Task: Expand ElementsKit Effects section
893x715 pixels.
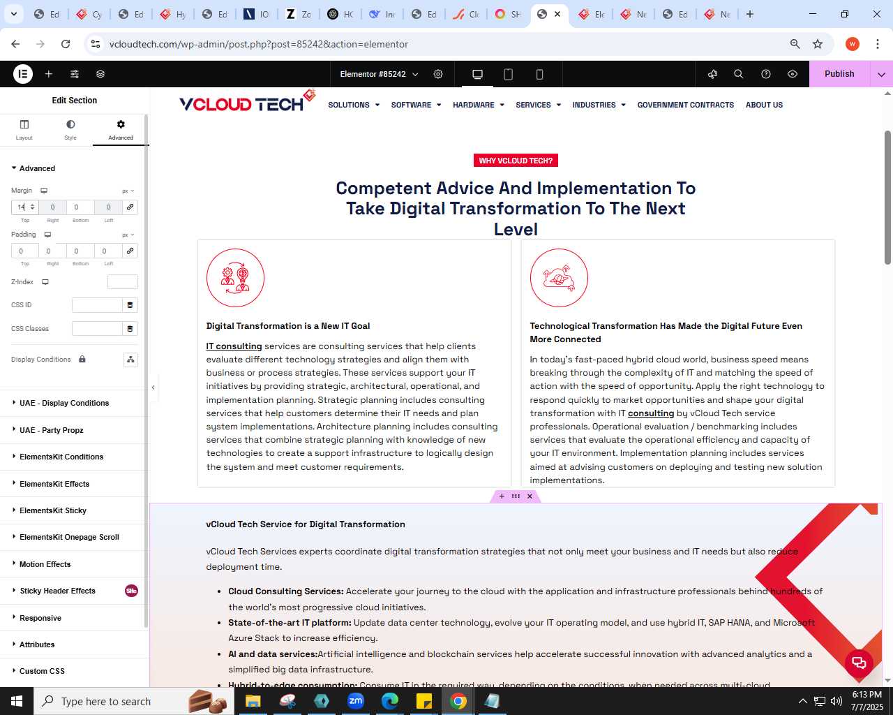Action: [74, 484]
